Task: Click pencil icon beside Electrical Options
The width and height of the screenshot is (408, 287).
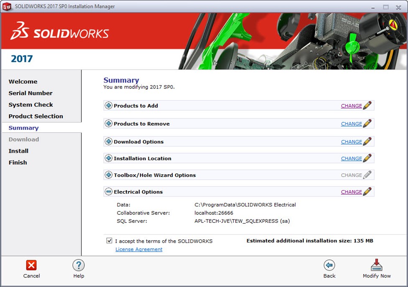Action: 367,191
